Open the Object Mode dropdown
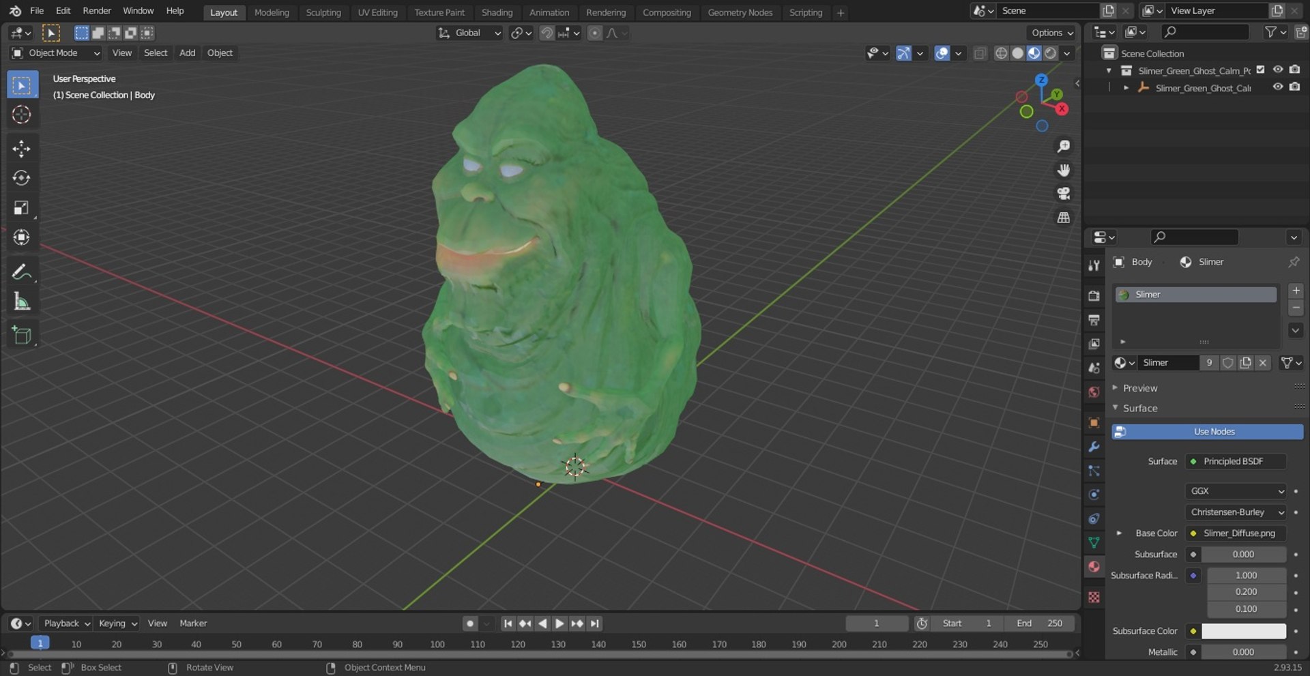The height and width of the screenshot is (676, 1310). (55, 53)
